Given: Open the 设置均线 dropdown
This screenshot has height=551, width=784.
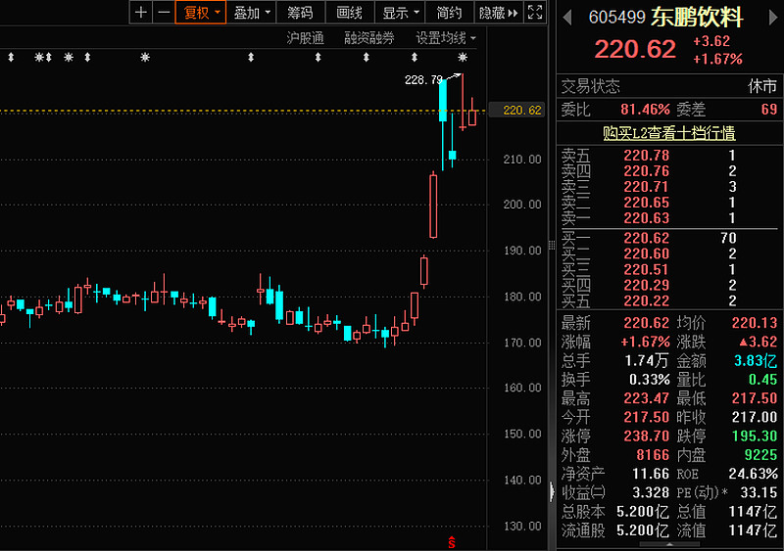Looking at the screenshot, I should click(446, 38).
